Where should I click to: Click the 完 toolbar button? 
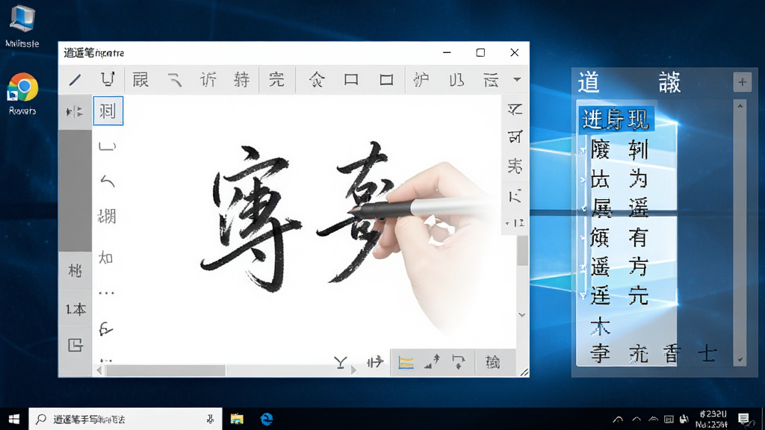click(x=276, y=79)
